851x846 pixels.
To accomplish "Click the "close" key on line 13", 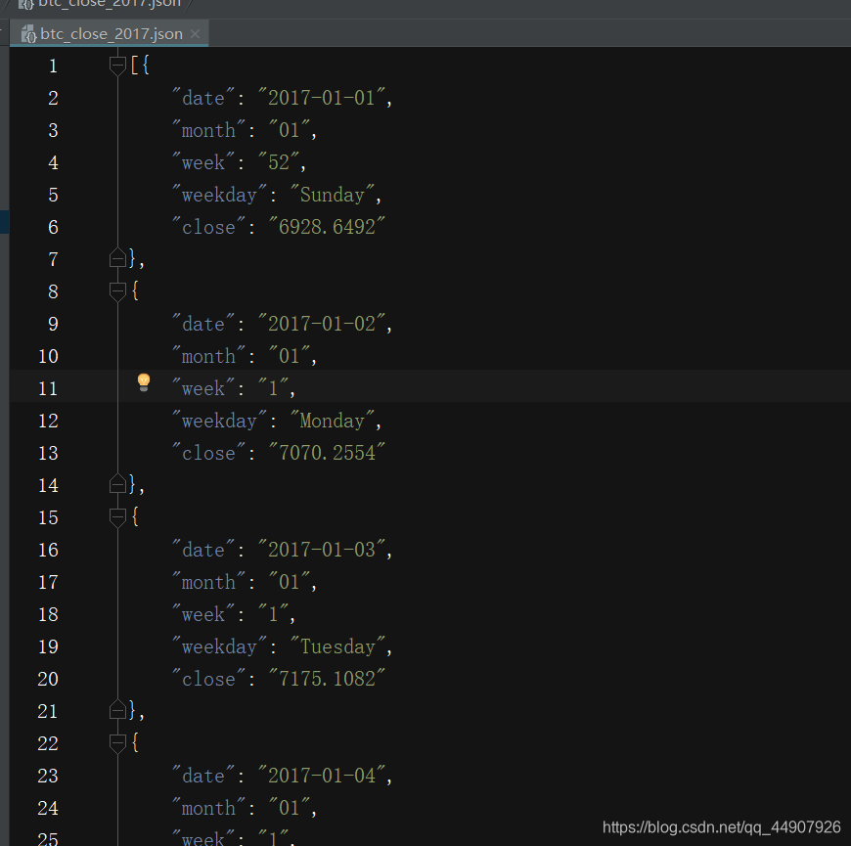I will pos(208,453).
